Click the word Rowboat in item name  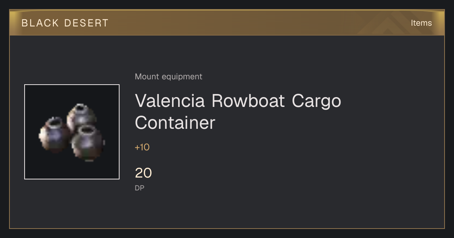248,100
